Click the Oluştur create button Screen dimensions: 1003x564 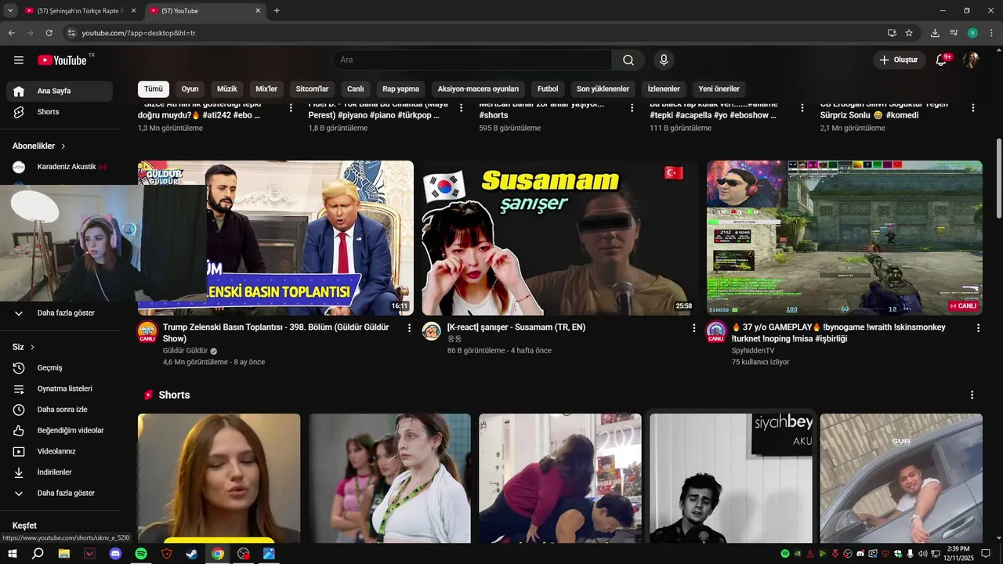[900, 60]
